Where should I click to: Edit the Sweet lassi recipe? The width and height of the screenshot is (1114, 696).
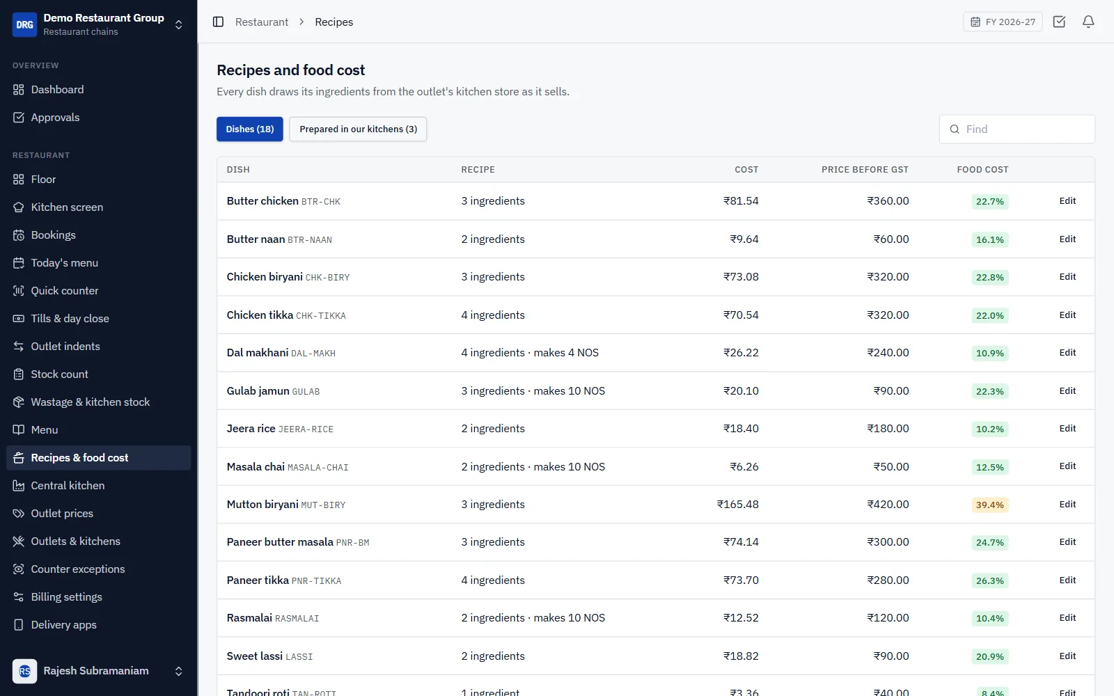coord(1067,656)
